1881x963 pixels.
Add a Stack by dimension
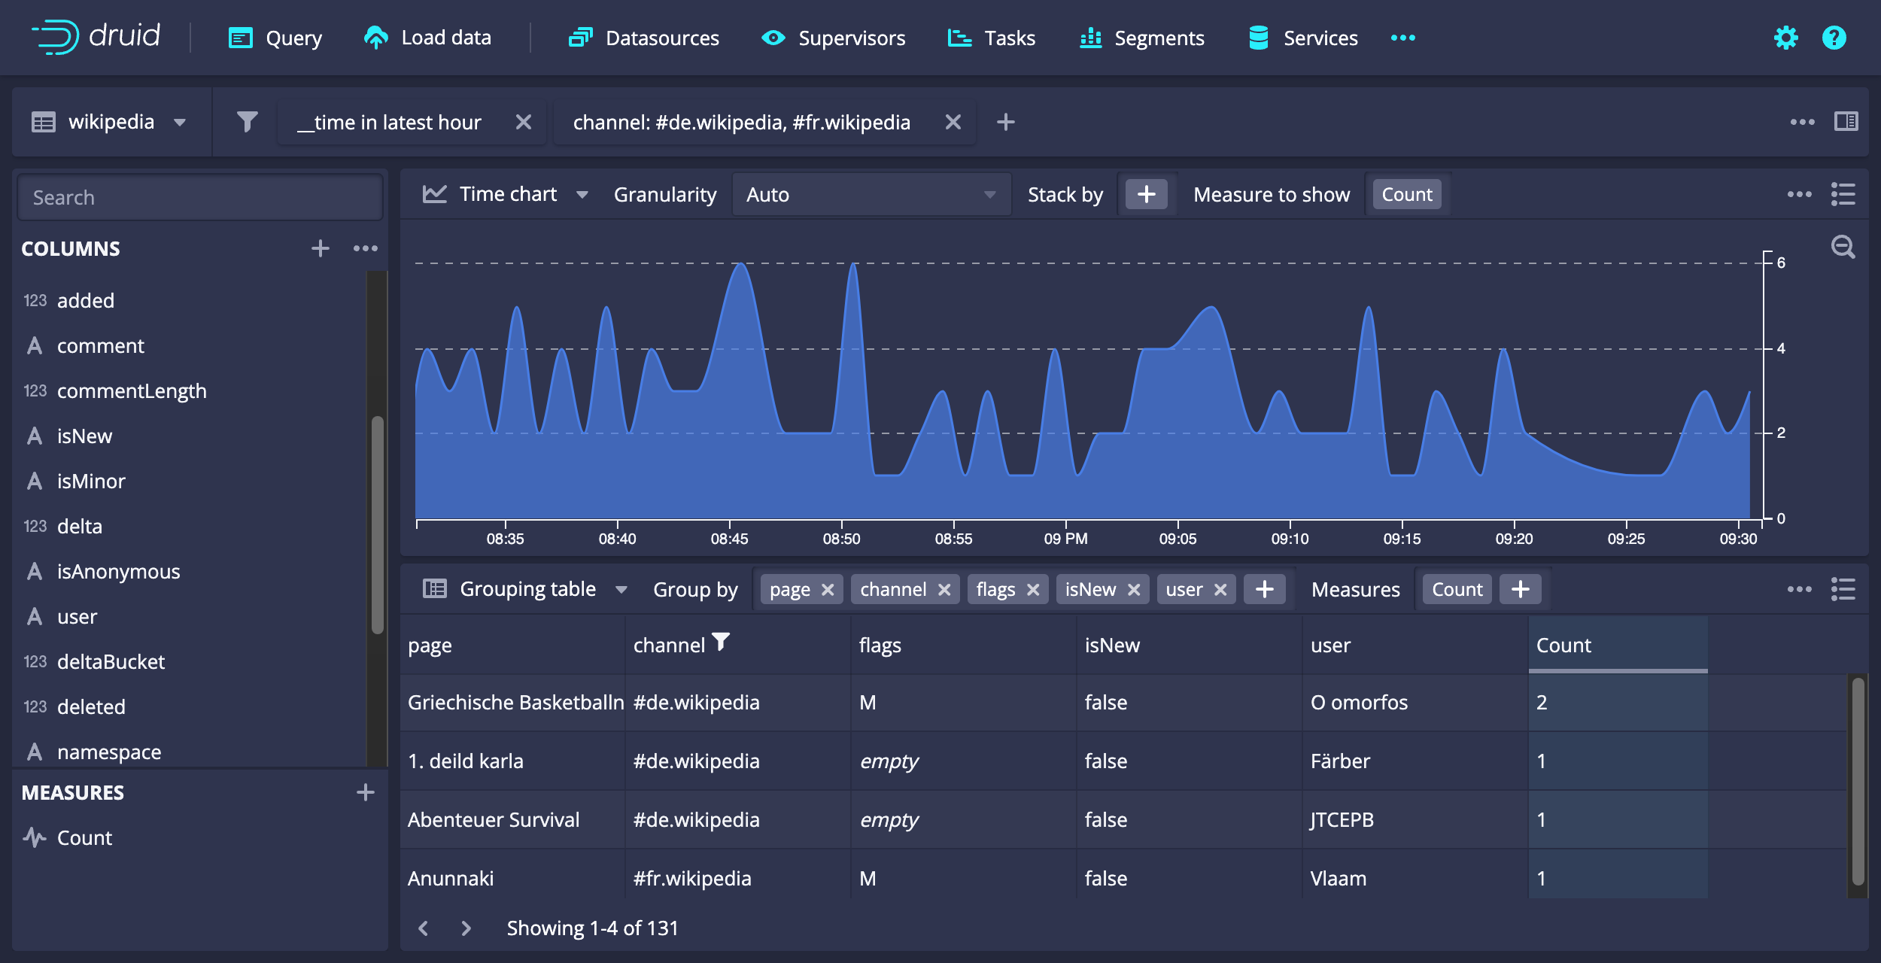click(1146, 195)
